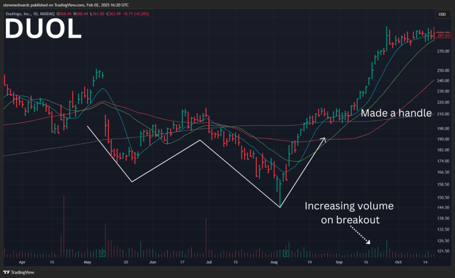Click the 250.00 price axis label
Viewport: 455px width, 278px height.
point(443,70)
